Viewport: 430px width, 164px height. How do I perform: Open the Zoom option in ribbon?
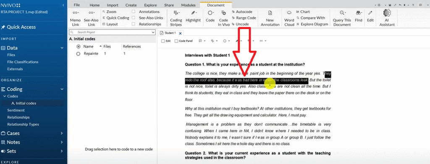tap(109, 12)
